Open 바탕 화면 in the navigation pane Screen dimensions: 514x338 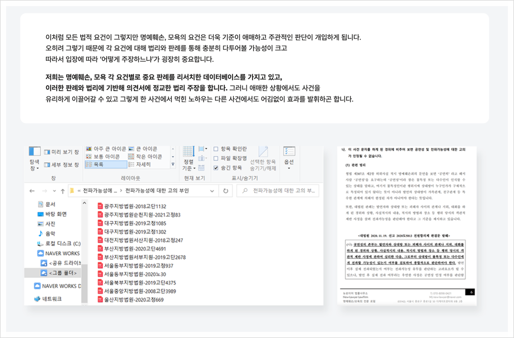pyautogui.click(x=52, y=214)
